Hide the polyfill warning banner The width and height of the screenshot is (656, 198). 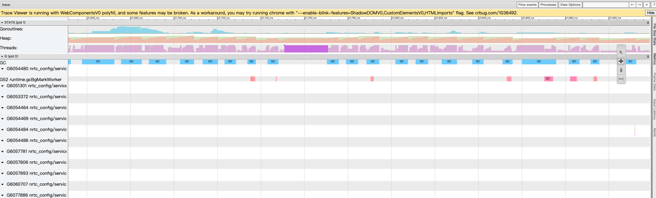click(651, 13)
